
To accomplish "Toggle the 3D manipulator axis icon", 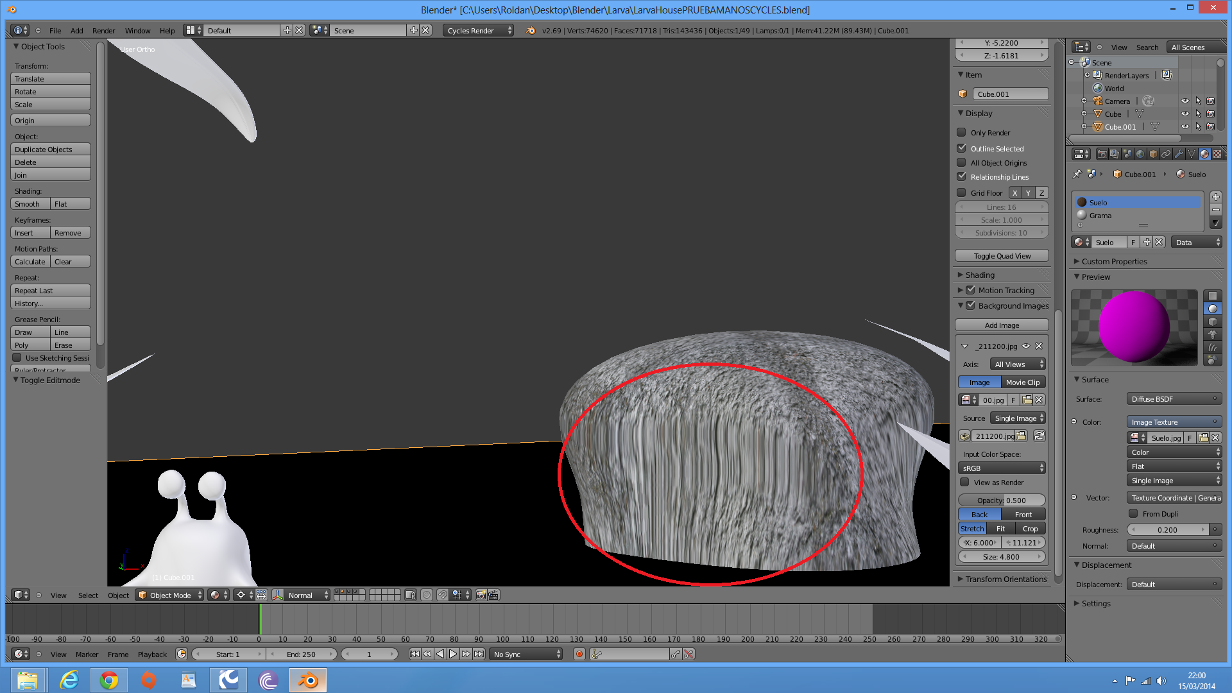I will tap(278, 595).
